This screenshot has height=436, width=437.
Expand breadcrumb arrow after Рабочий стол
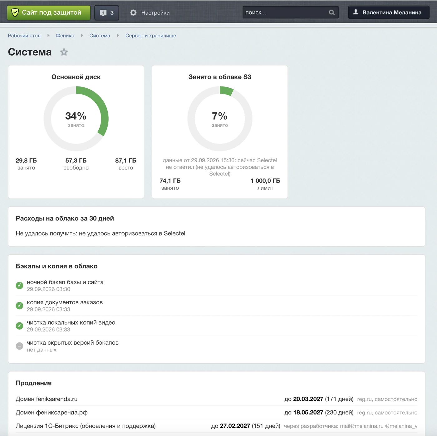[x=48, y=36]
